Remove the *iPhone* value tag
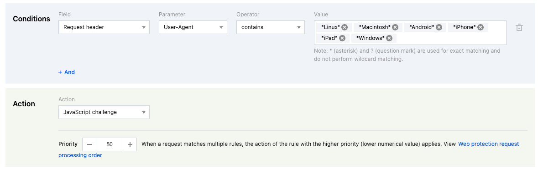This screenshot has width=538, height=169. pyautogui.click(x=481, y=27)
